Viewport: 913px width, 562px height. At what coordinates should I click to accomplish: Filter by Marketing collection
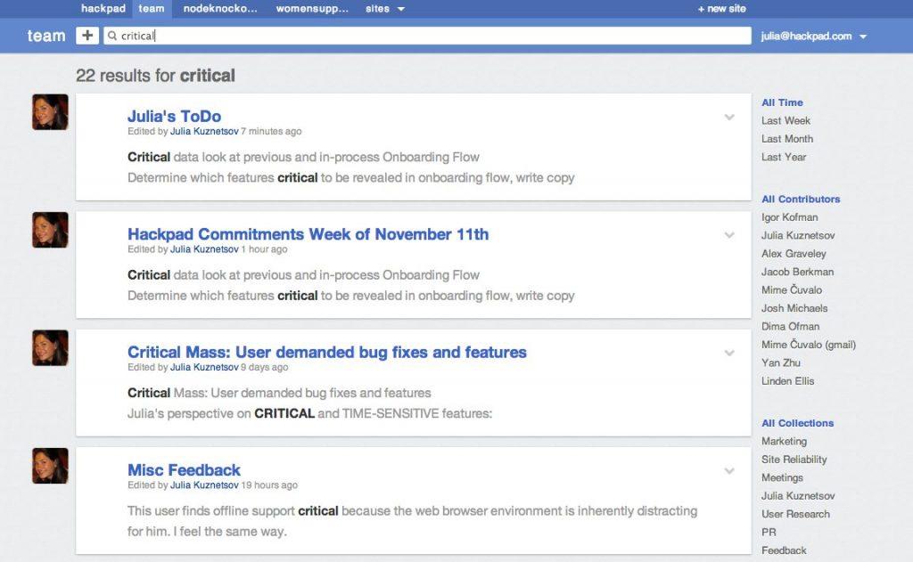(784, 442)
